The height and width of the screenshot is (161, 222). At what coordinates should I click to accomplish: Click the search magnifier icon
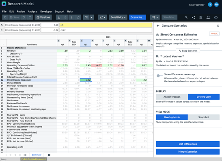tap(186, 17)
